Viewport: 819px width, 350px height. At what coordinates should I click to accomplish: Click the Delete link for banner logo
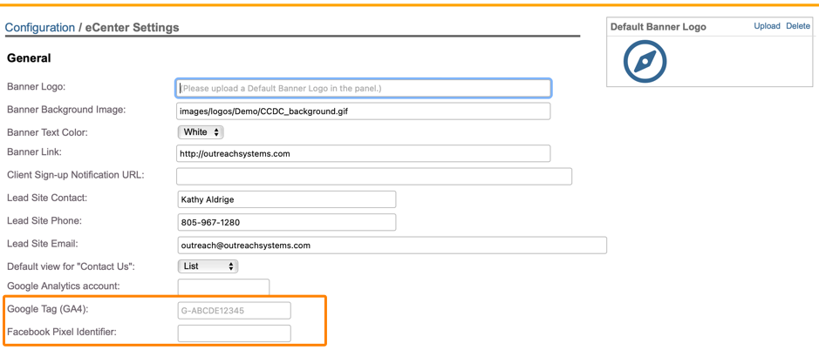[797, 26]
